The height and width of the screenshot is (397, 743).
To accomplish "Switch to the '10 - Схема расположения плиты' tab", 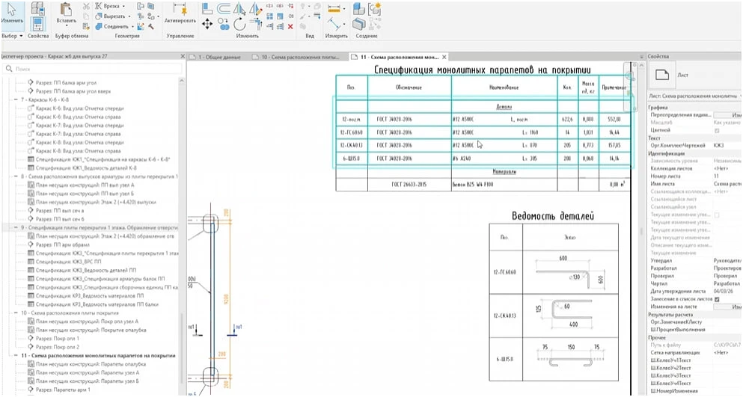I will (296, 57).
